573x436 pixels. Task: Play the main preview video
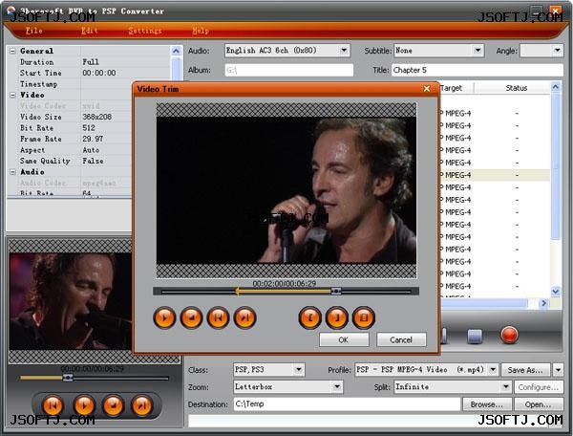tap(84, 405)
